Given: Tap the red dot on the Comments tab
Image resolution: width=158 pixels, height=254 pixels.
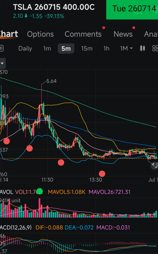Looking at the screenshot, I should pyautogui.click(x=104, y=28).
